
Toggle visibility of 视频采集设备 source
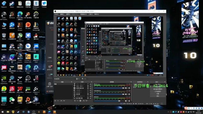point(88,88)
